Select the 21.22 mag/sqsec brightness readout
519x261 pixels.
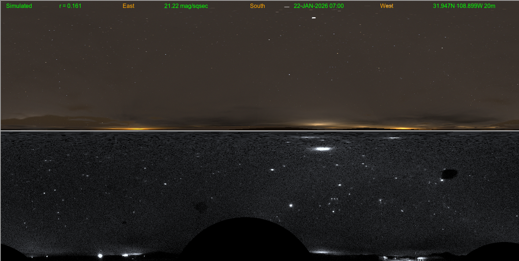click(x=186, y=6)
